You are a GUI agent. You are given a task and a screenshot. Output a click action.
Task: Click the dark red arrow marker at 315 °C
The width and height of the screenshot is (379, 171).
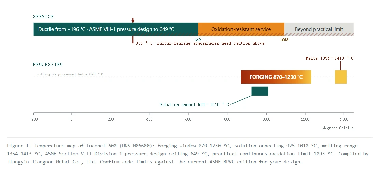click(x=133, y=20)
